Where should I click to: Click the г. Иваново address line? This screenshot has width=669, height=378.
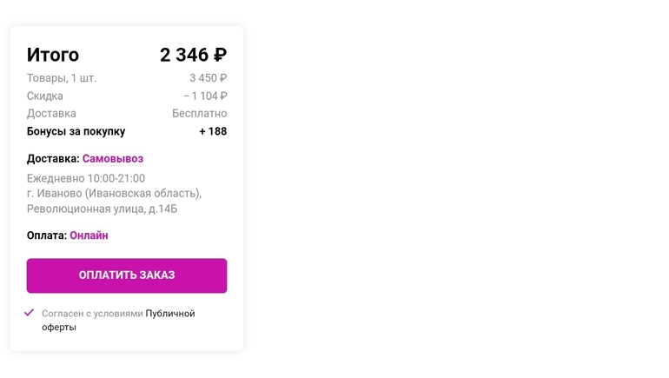coord(114,194)
